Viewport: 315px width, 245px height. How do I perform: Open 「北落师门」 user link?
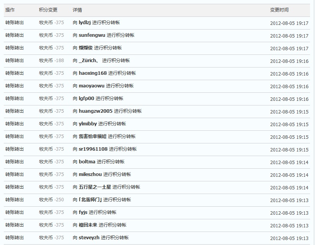pos(90,200)
